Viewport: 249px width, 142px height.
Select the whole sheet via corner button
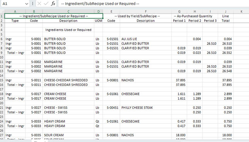[x=2, y=12]
